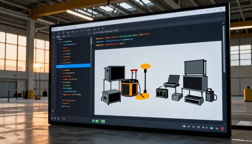
Task: Select the yellow floor lamp's top shade in canvas
Action: [x=145, y=66]
